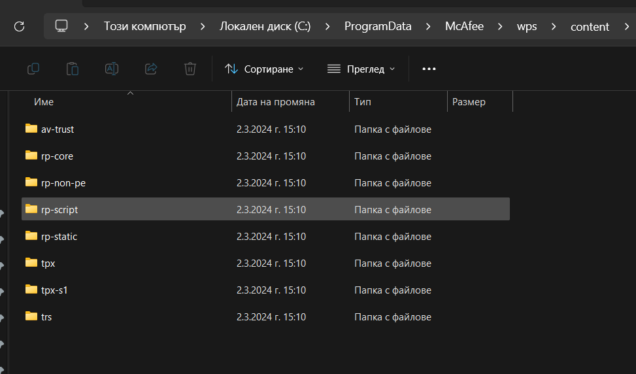The height and width of the screenshot is (374, 636).
Task: Open the three-dot See more menu
Action: (x=429, y=69)
